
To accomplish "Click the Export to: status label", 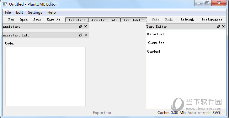I will click(102, 113).
